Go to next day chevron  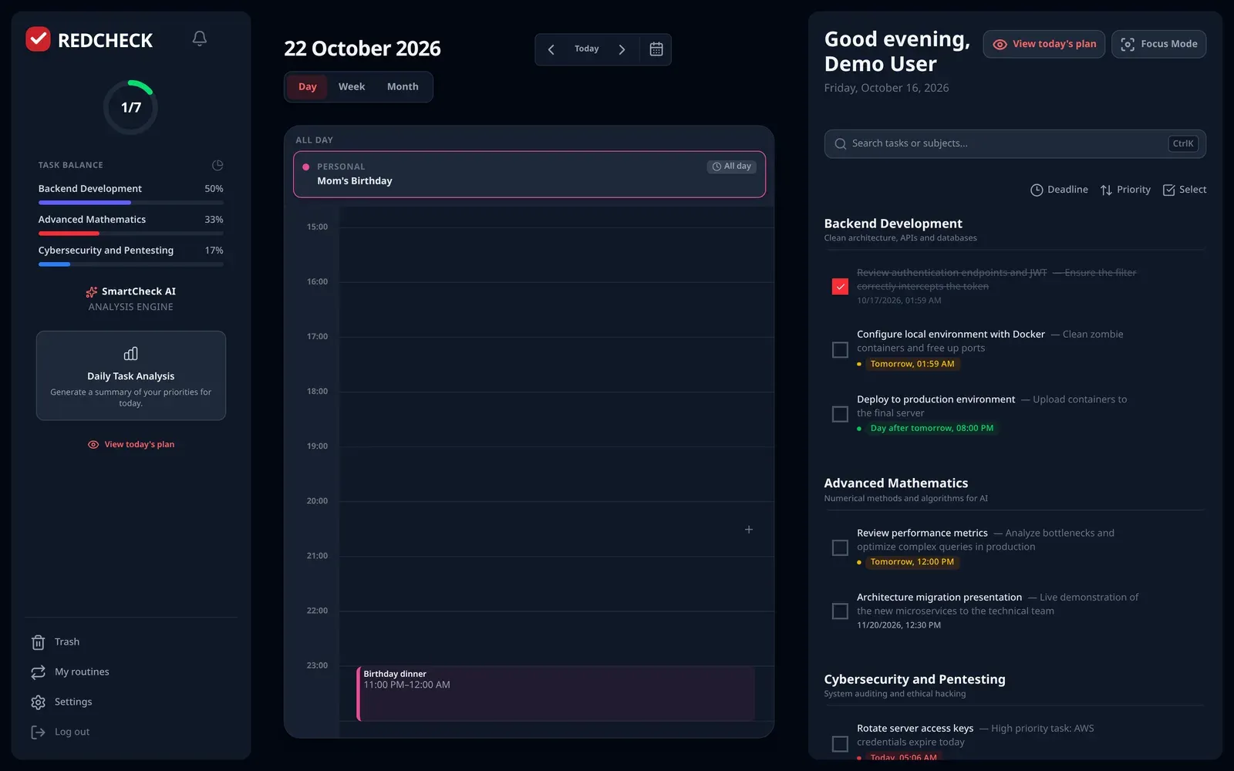coord(622,49)
